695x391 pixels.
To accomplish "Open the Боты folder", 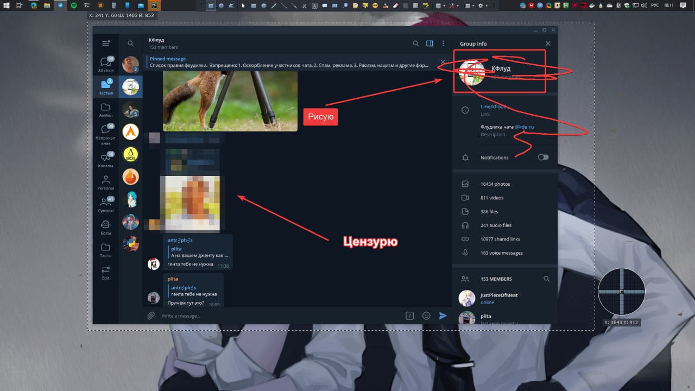I will [x=106, y=227].
